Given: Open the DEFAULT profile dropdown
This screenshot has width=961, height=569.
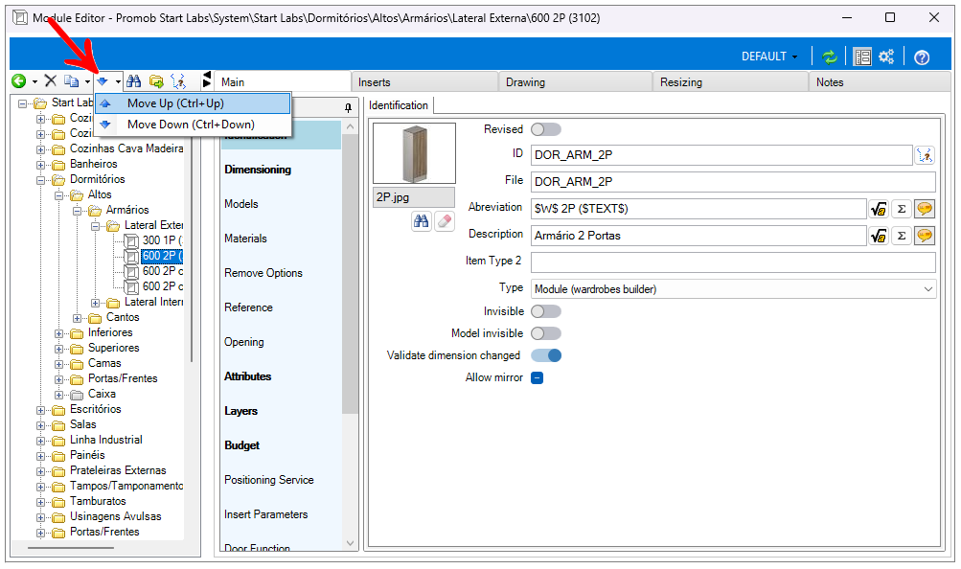Looking at the screenshot, I should [769, 57].
